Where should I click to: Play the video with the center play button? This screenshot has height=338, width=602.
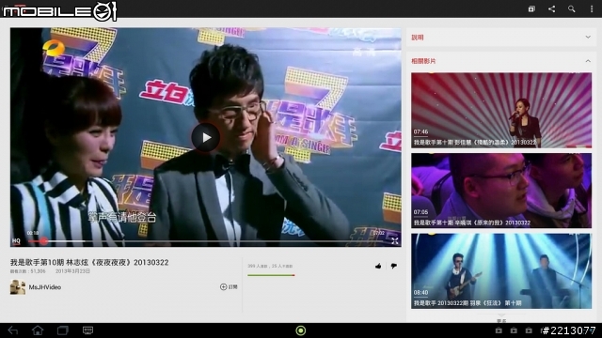tap(206, 137)
